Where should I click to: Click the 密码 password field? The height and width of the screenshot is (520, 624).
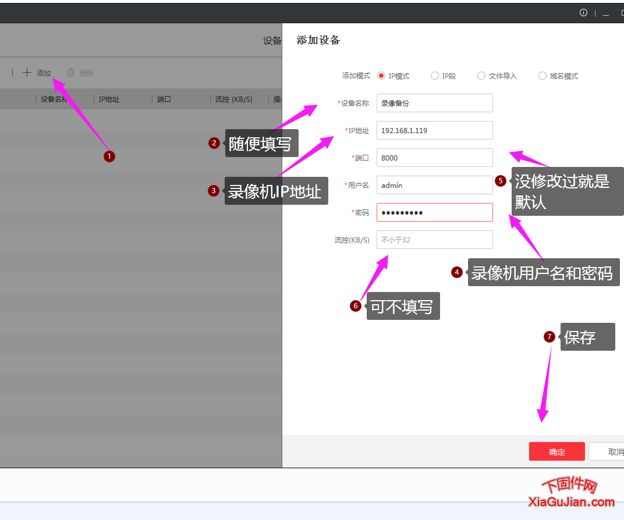point(435,212)
